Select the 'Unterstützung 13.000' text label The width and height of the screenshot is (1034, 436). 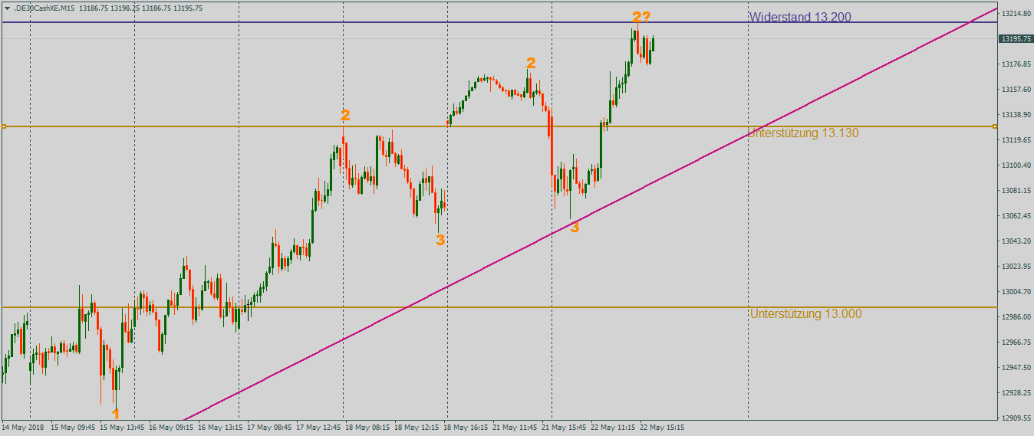click(x=805, y=313)
